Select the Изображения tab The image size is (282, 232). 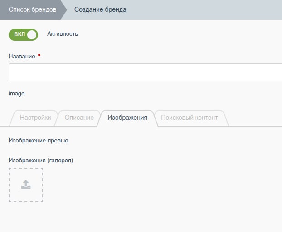127,118
